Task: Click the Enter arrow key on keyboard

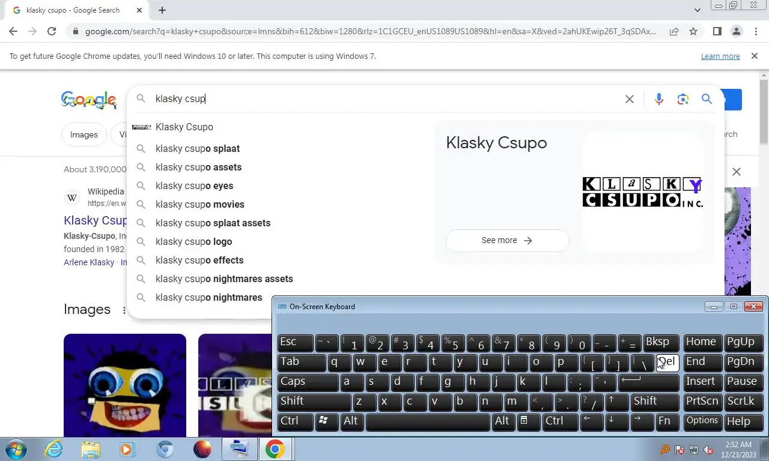Action: coord(648,382)
